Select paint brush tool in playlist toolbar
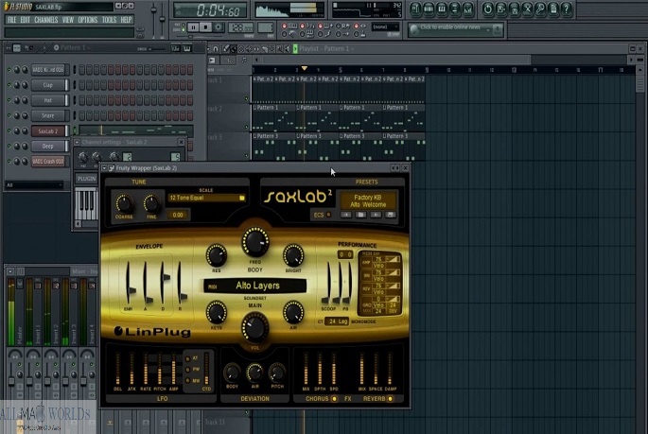This screenshot has width=648, height=434. click(x=234, y=49)
